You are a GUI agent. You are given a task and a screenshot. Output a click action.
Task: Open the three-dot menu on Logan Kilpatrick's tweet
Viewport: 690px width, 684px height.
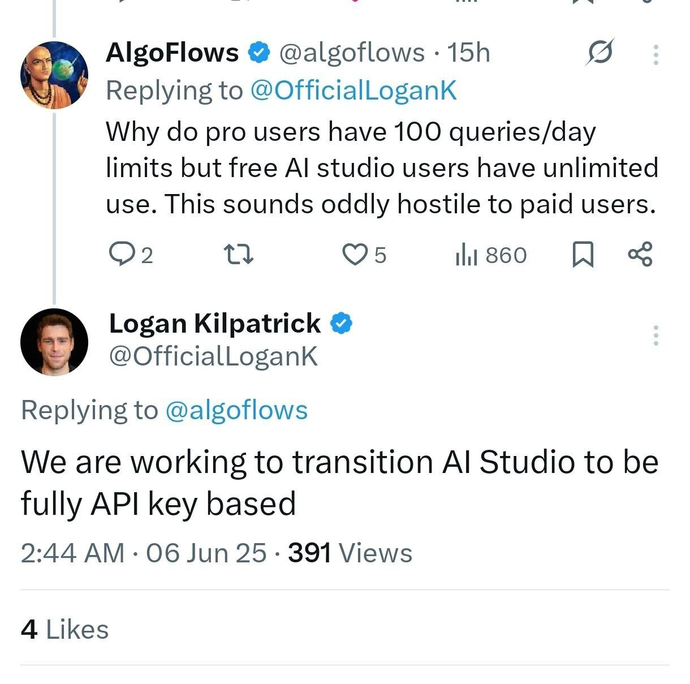point(656,335)
